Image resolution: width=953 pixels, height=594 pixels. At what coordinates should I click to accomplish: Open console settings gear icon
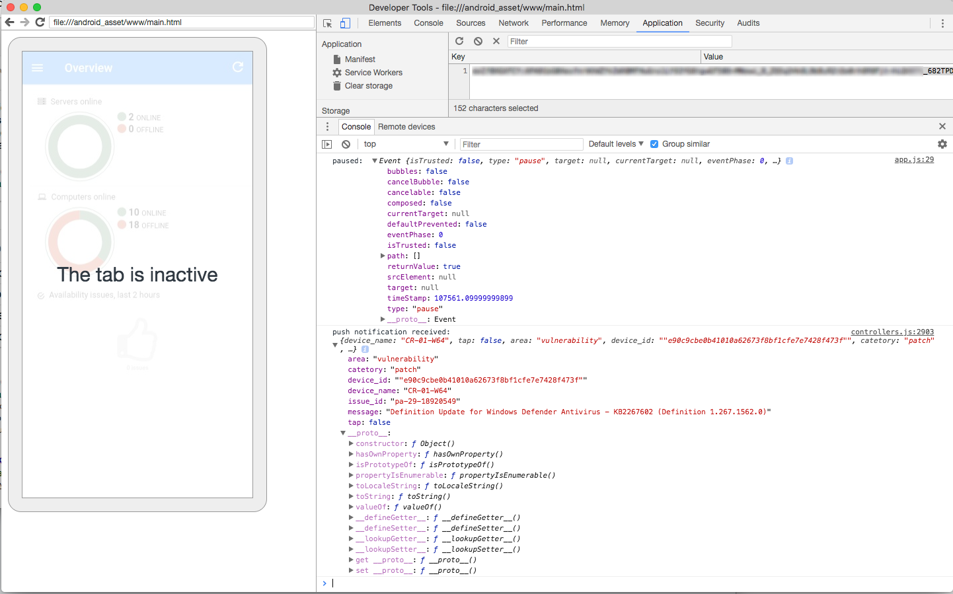click(942, 144)
